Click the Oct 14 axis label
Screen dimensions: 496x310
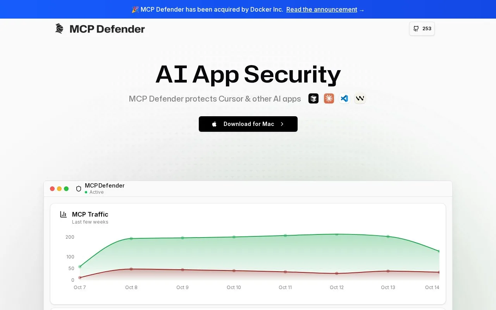tap(432, 288)
